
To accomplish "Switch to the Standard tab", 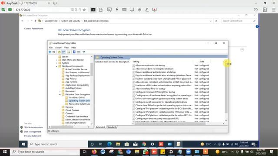I will tap(112, 127).
